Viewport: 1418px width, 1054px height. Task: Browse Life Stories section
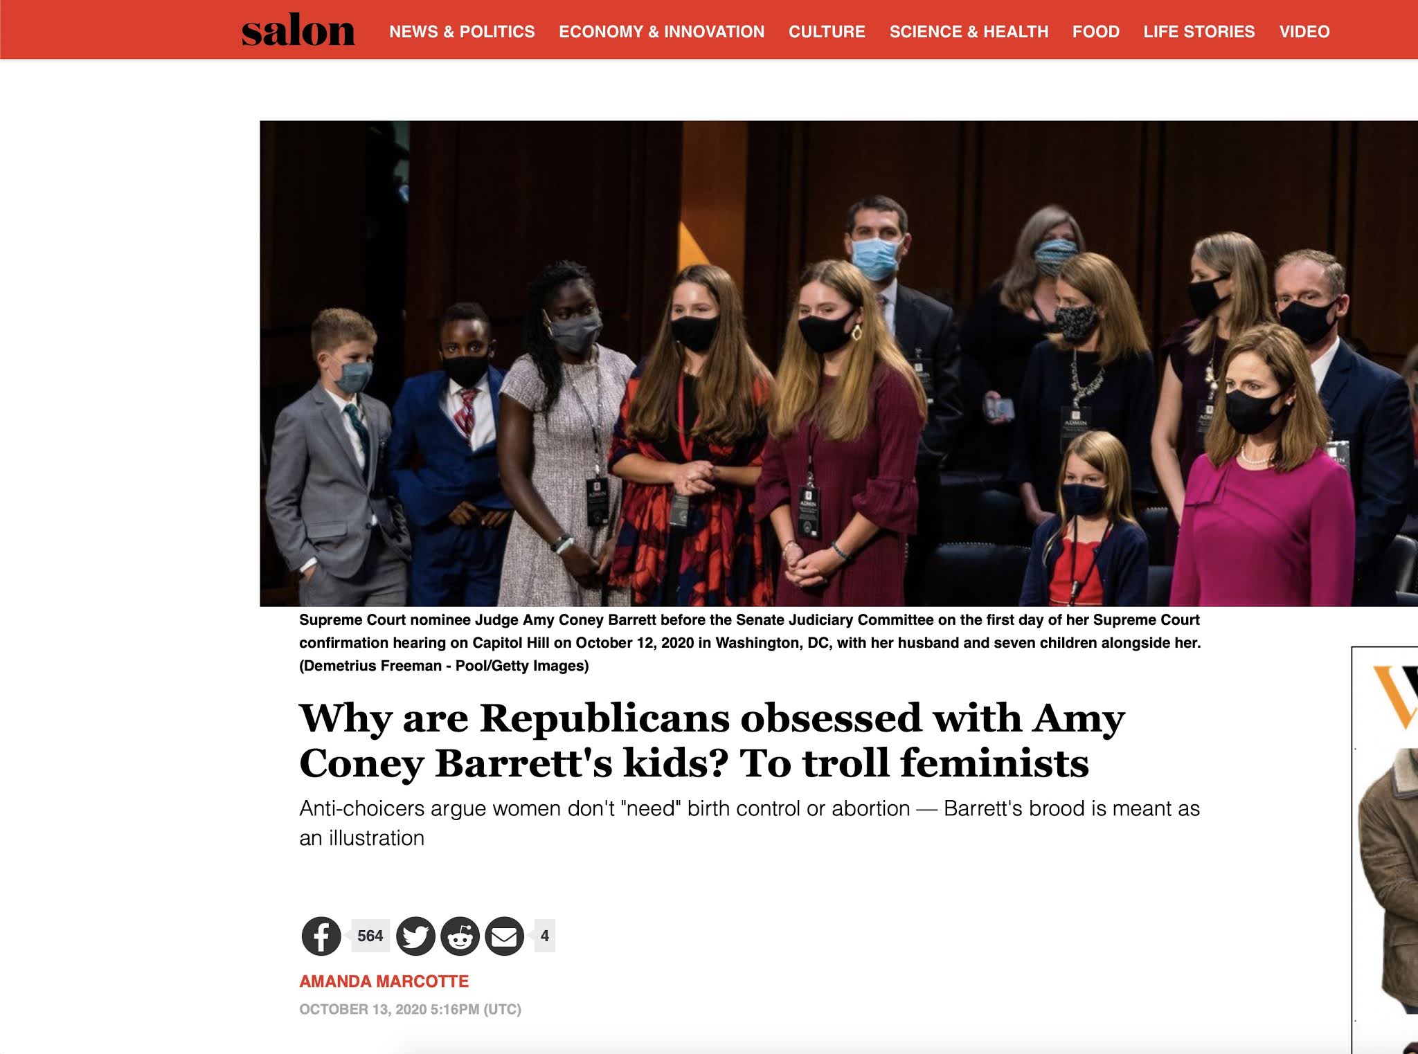(x=1199, y=32)
